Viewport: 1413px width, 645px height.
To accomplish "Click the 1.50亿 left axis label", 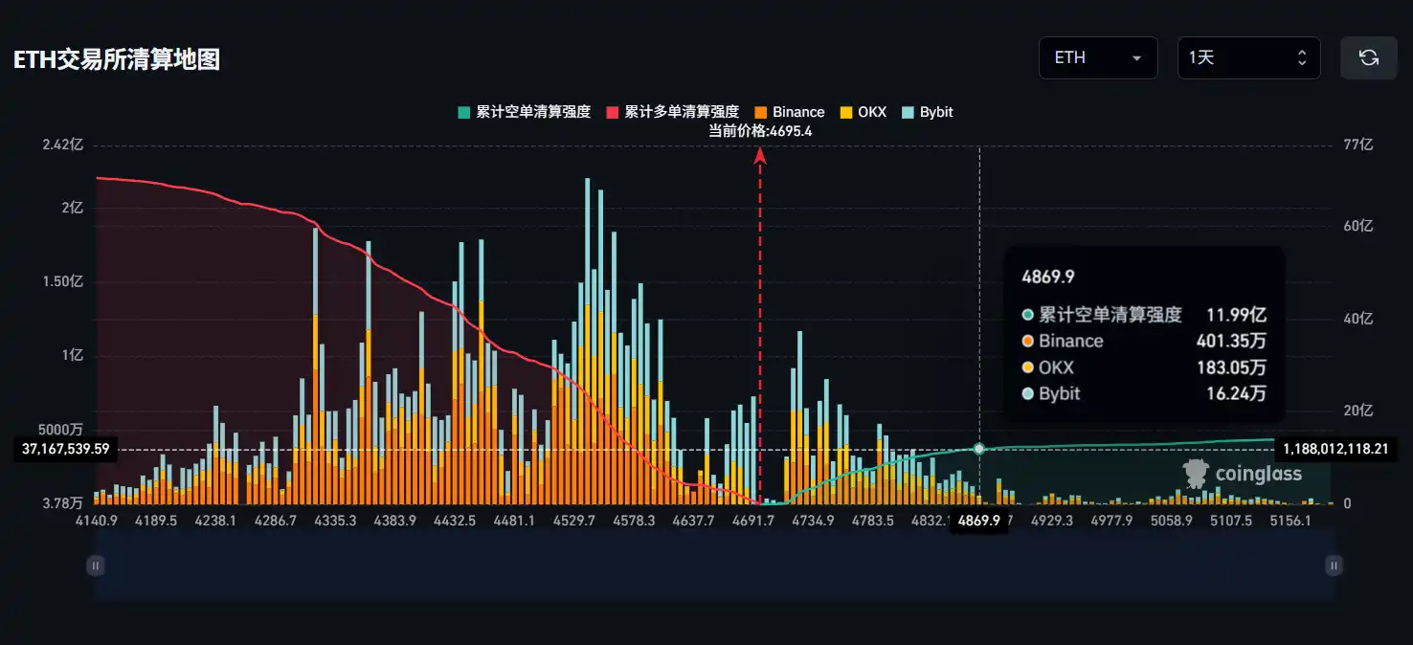I will (x=63, y=282).
